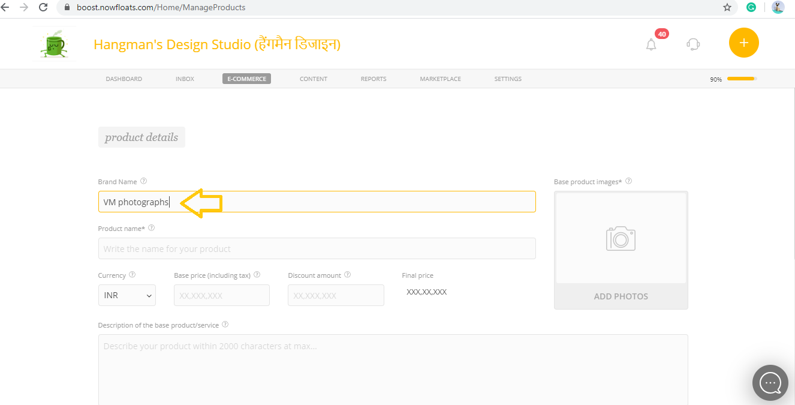795x405 pixels.
Task: Open the chat bubble widget
Action: click(x=770, y=382)
